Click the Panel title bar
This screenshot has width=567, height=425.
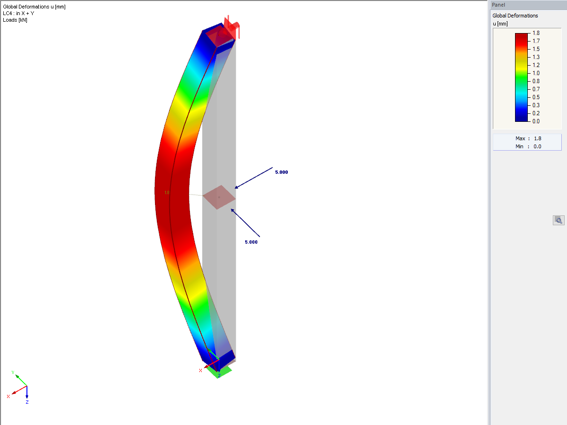[x=528, y=5]
